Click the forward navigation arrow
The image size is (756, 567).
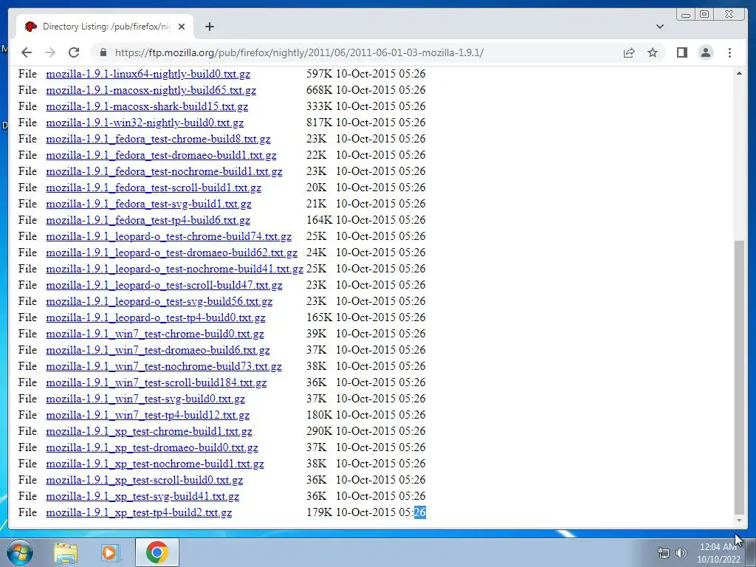[50, 52]
